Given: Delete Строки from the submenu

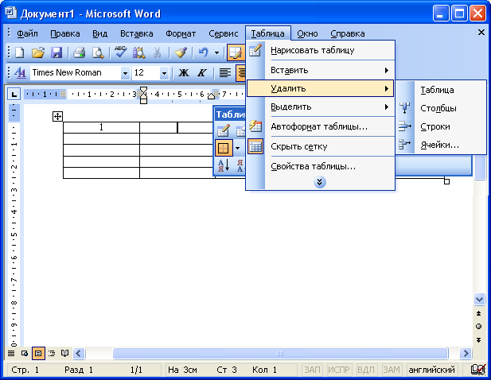Looking at the screenshot, I should (441, 126).
